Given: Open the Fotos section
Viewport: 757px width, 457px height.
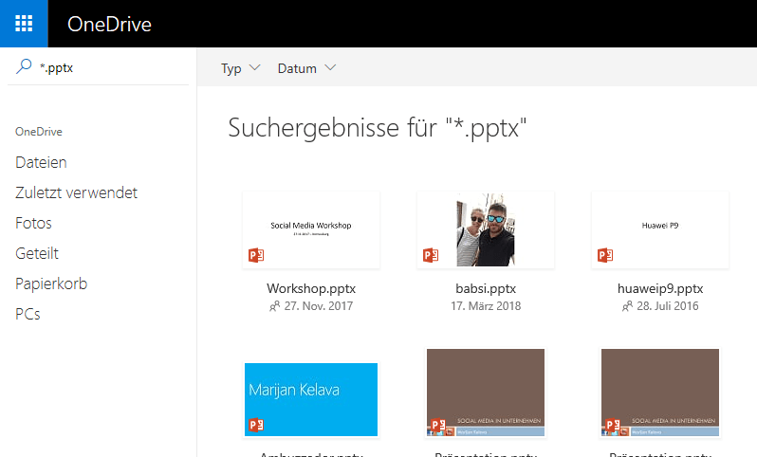Looking at the screenshot, I should click(x=33, y=223).
